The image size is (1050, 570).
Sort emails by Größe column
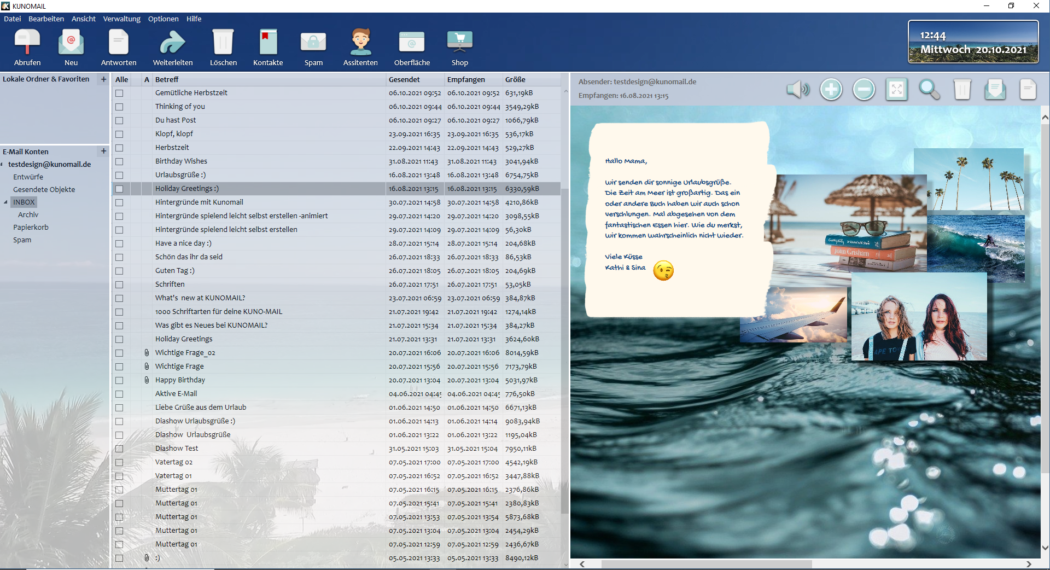[532, 79]
